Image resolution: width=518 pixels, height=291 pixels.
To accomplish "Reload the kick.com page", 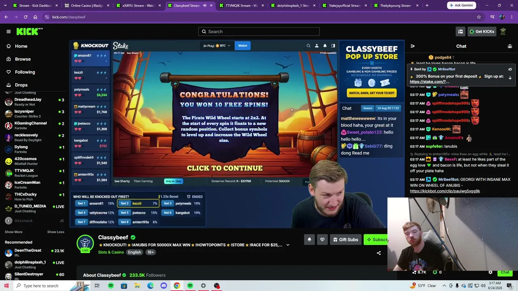I will [x=25, y=17].
